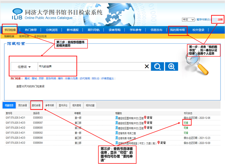The height and width of the screenshot is (164, 225).
Task: Open 期刊导航 navigation item
Action: pyautogui.click(x=94, y=30)
